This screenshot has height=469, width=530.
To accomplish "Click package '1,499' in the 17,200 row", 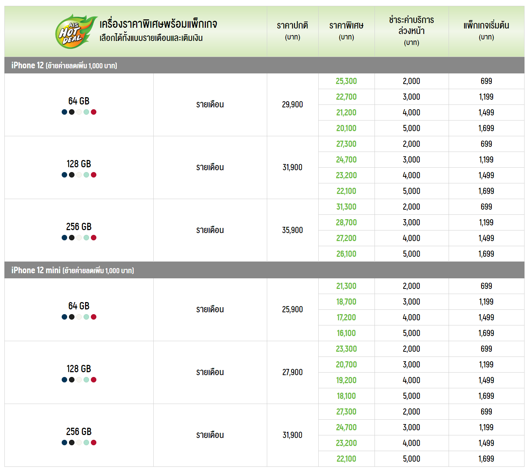I will 486,317.
